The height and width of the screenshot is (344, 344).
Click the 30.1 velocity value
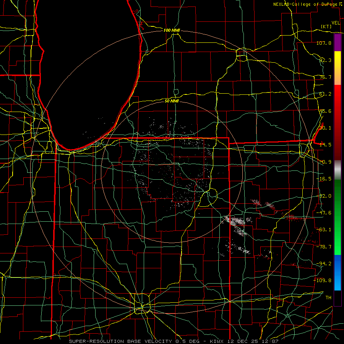pyautogui.click(x=325, y=128)
